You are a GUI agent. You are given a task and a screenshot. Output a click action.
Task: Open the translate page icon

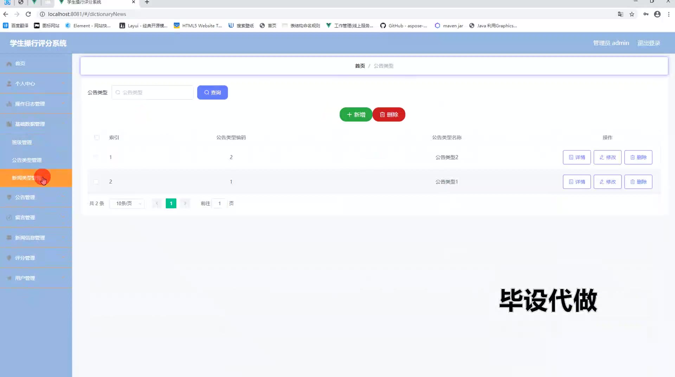(621, 14)
